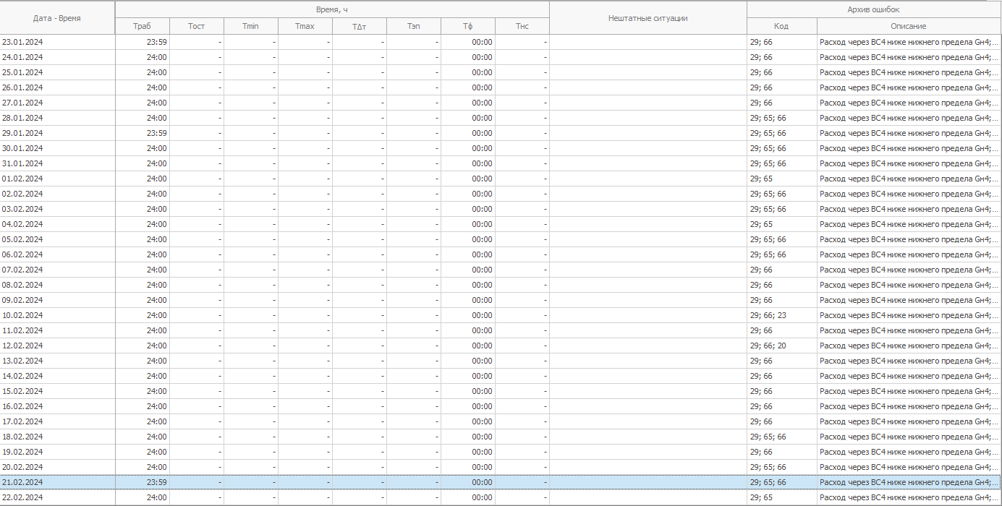The width and height of the screenshot is (1002, 506).
Task: Select the Tmax column header
Action: coord(305,26)
